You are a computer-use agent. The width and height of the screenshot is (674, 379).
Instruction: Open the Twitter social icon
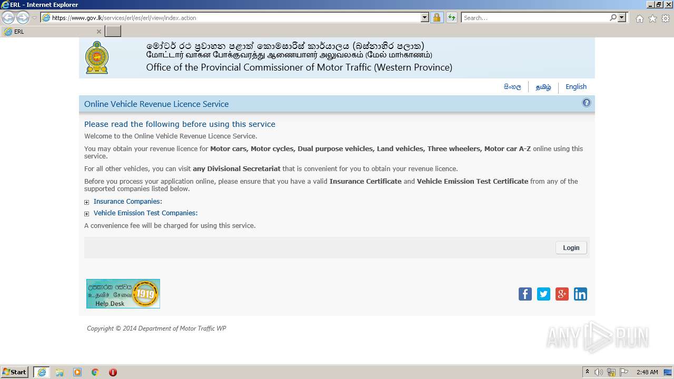click(543, 294)
